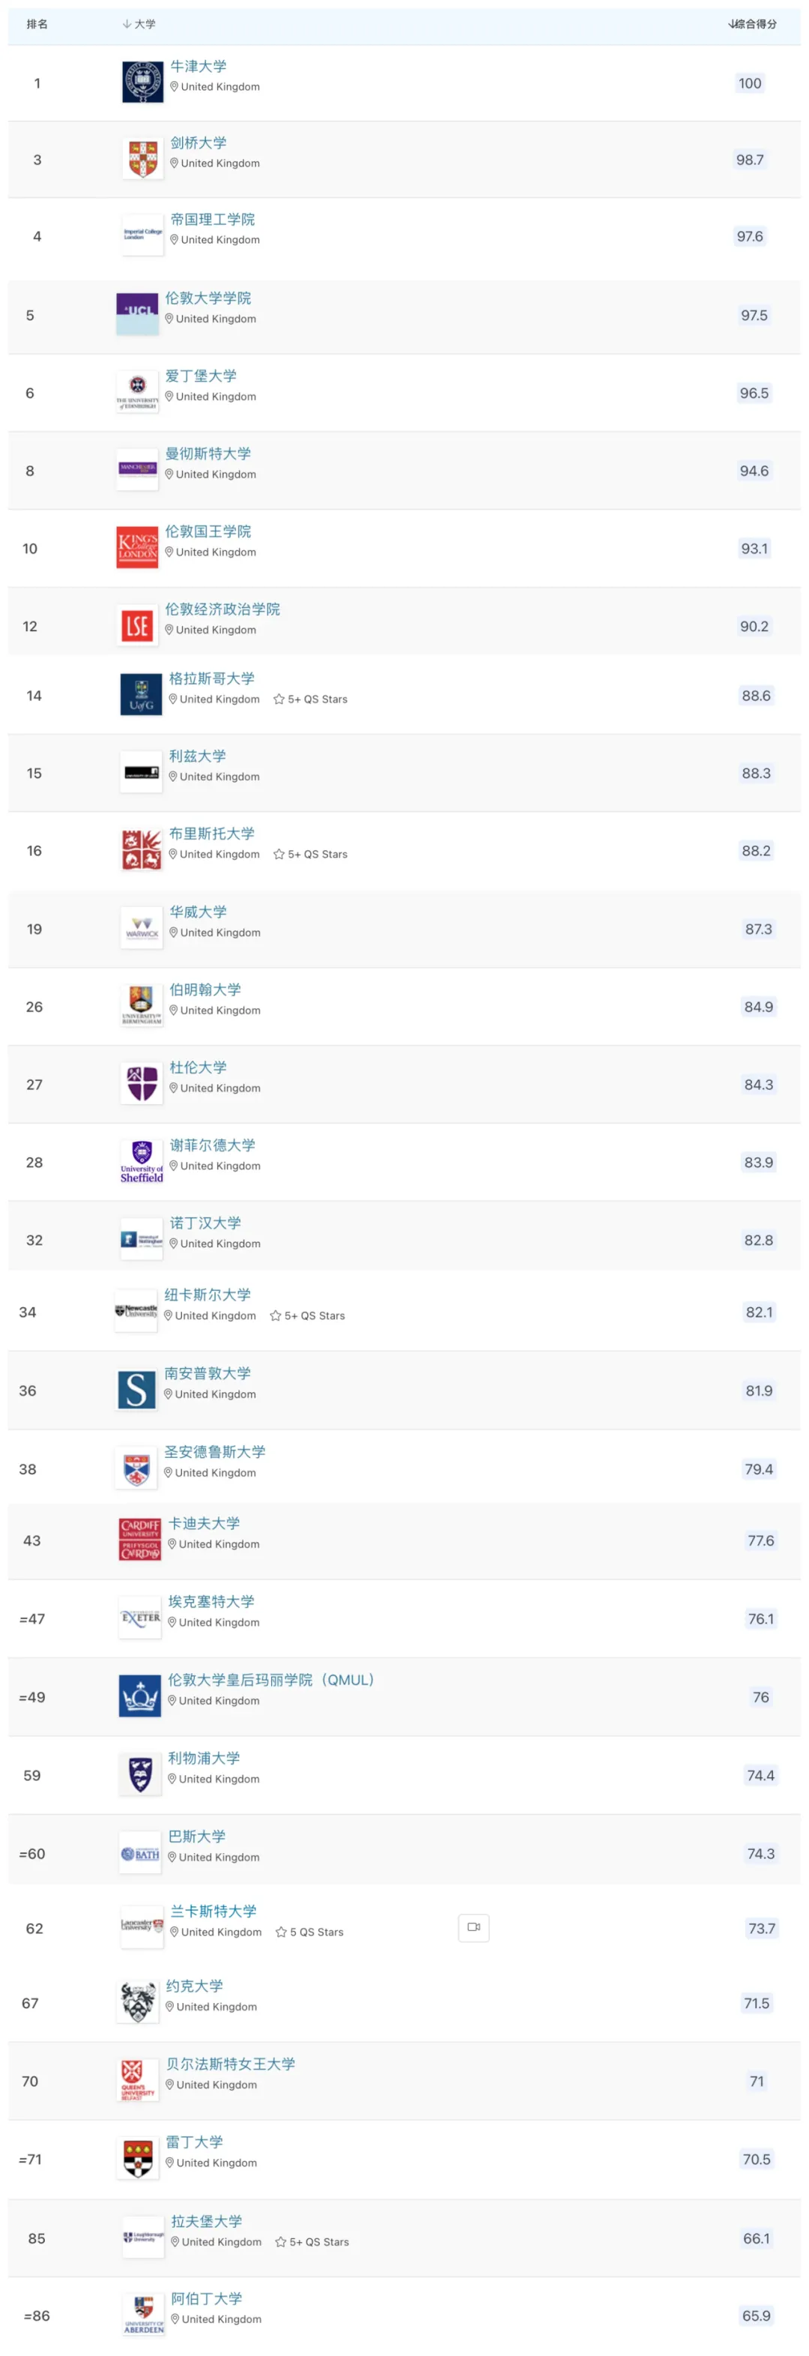The height and width of the screenshot is (2356, 809).
Task: Click the Cambridge University shield logo
Action: 142,159
